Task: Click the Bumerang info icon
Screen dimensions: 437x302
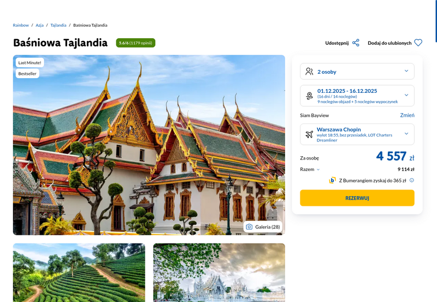Action: [412, 180]
